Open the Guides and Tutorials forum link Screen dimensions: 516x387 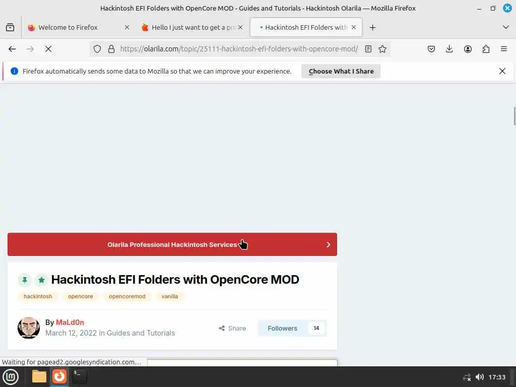(141, 333)
